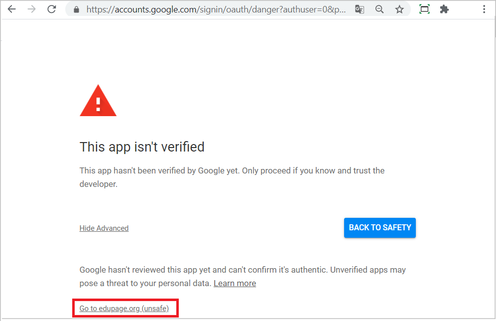Open the Learn more link
The height and width of the screenshot is (321, 496).
(x=235, y=283)
